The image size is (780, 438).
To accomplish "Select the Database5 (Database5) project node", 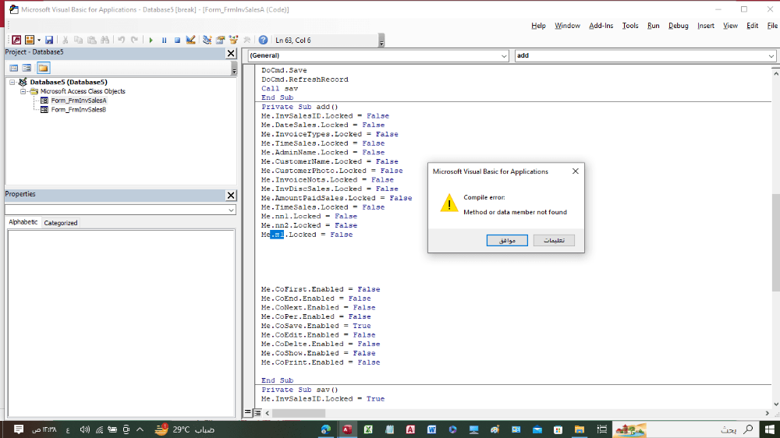I will [x=69, y=82].
